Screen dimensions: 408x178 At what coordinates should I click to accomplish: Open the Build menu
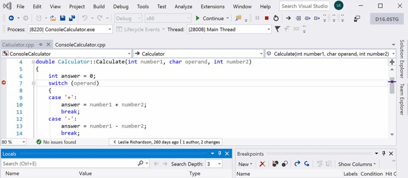[x=99, y=6]
